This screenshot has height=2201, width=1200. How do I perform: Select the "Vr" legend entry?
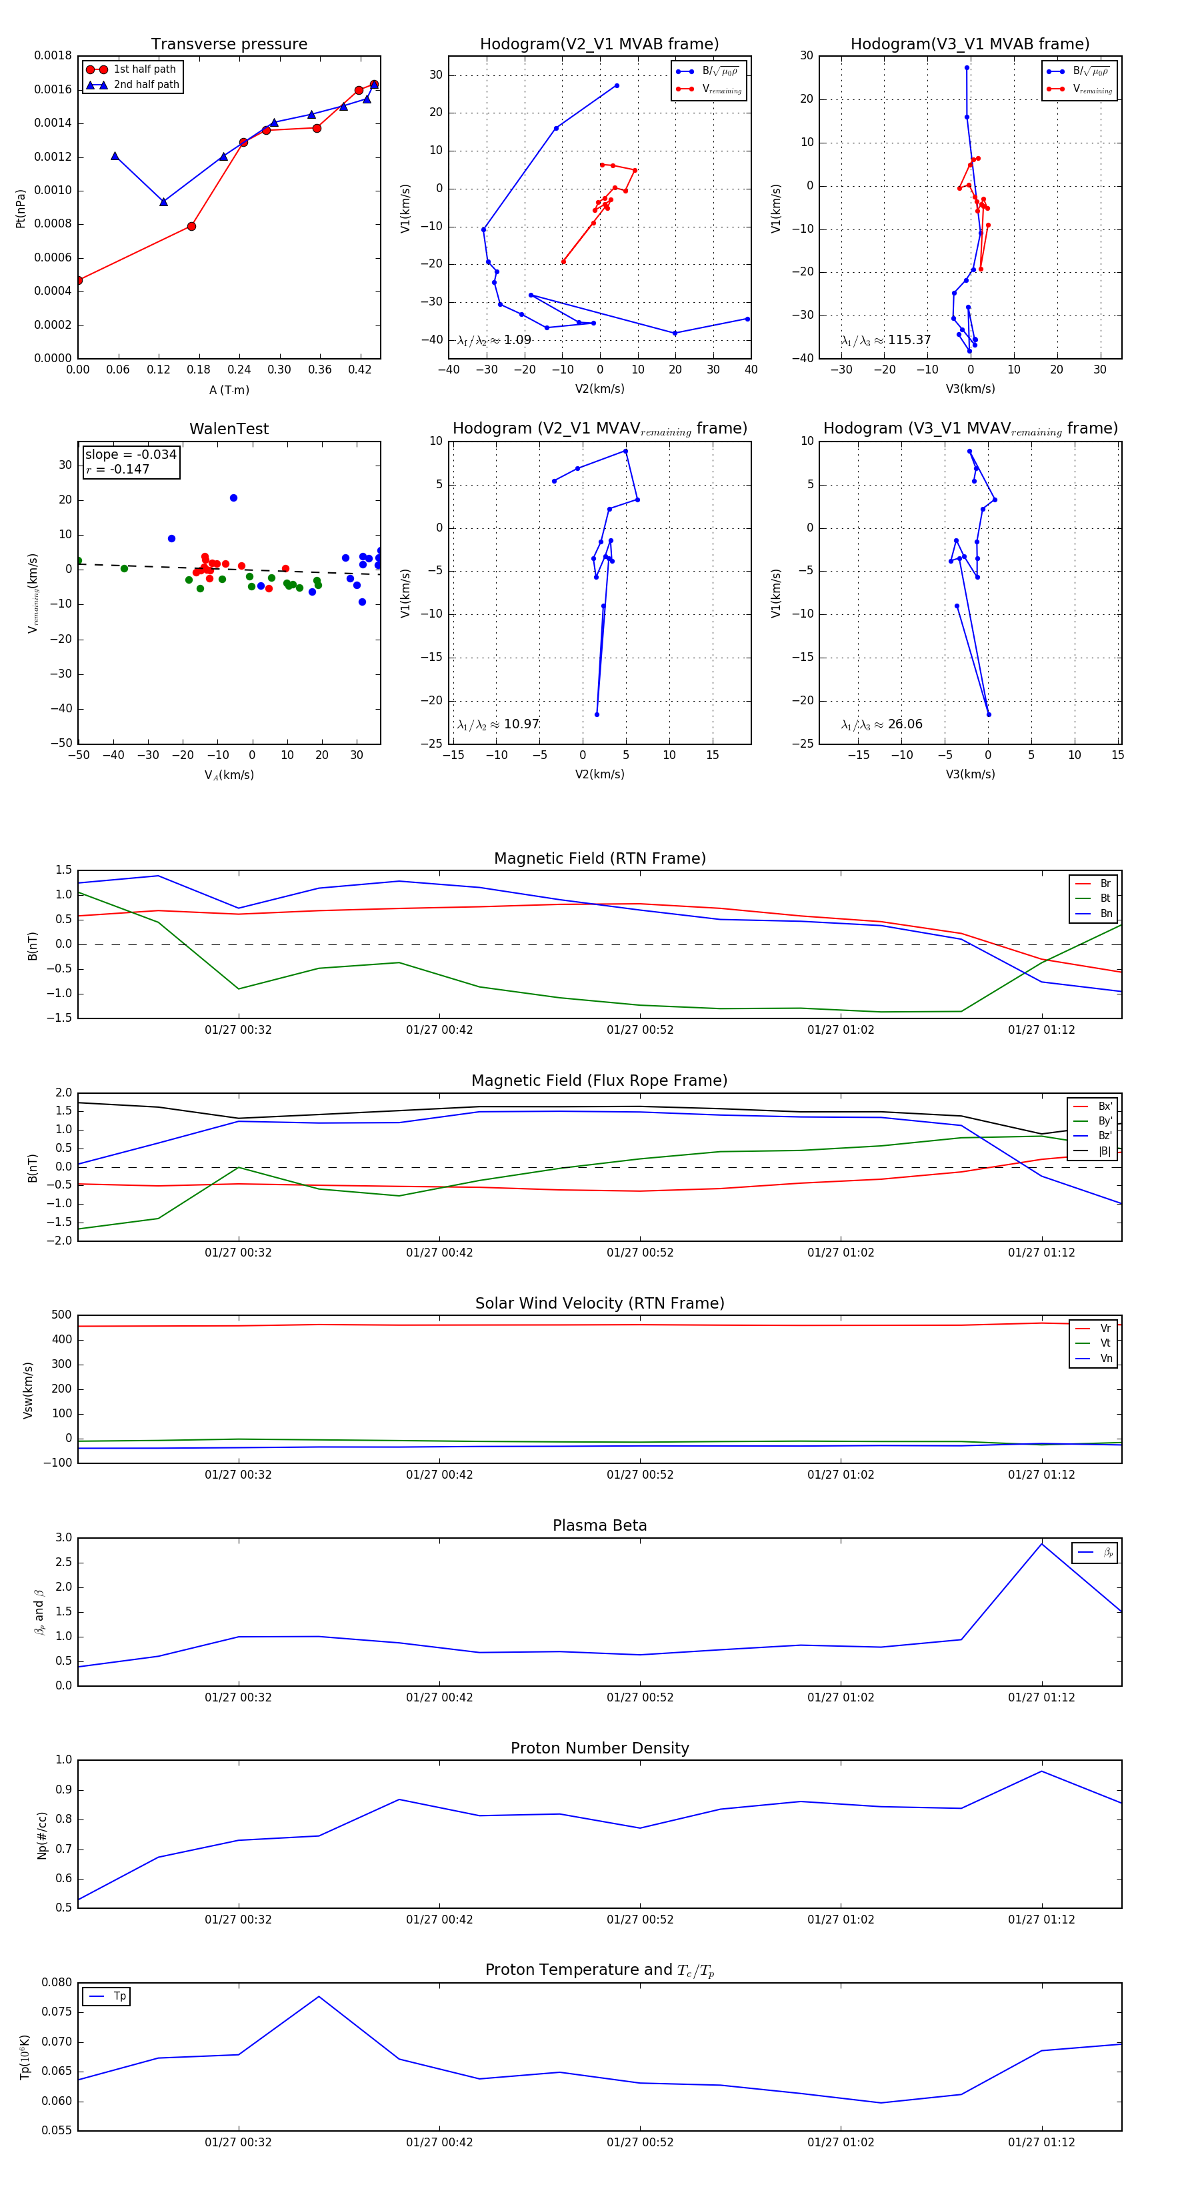1093,1328
